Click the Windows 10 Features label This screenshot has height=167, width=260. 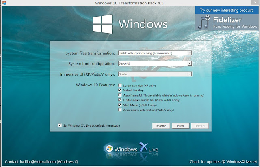click(95, 85)
